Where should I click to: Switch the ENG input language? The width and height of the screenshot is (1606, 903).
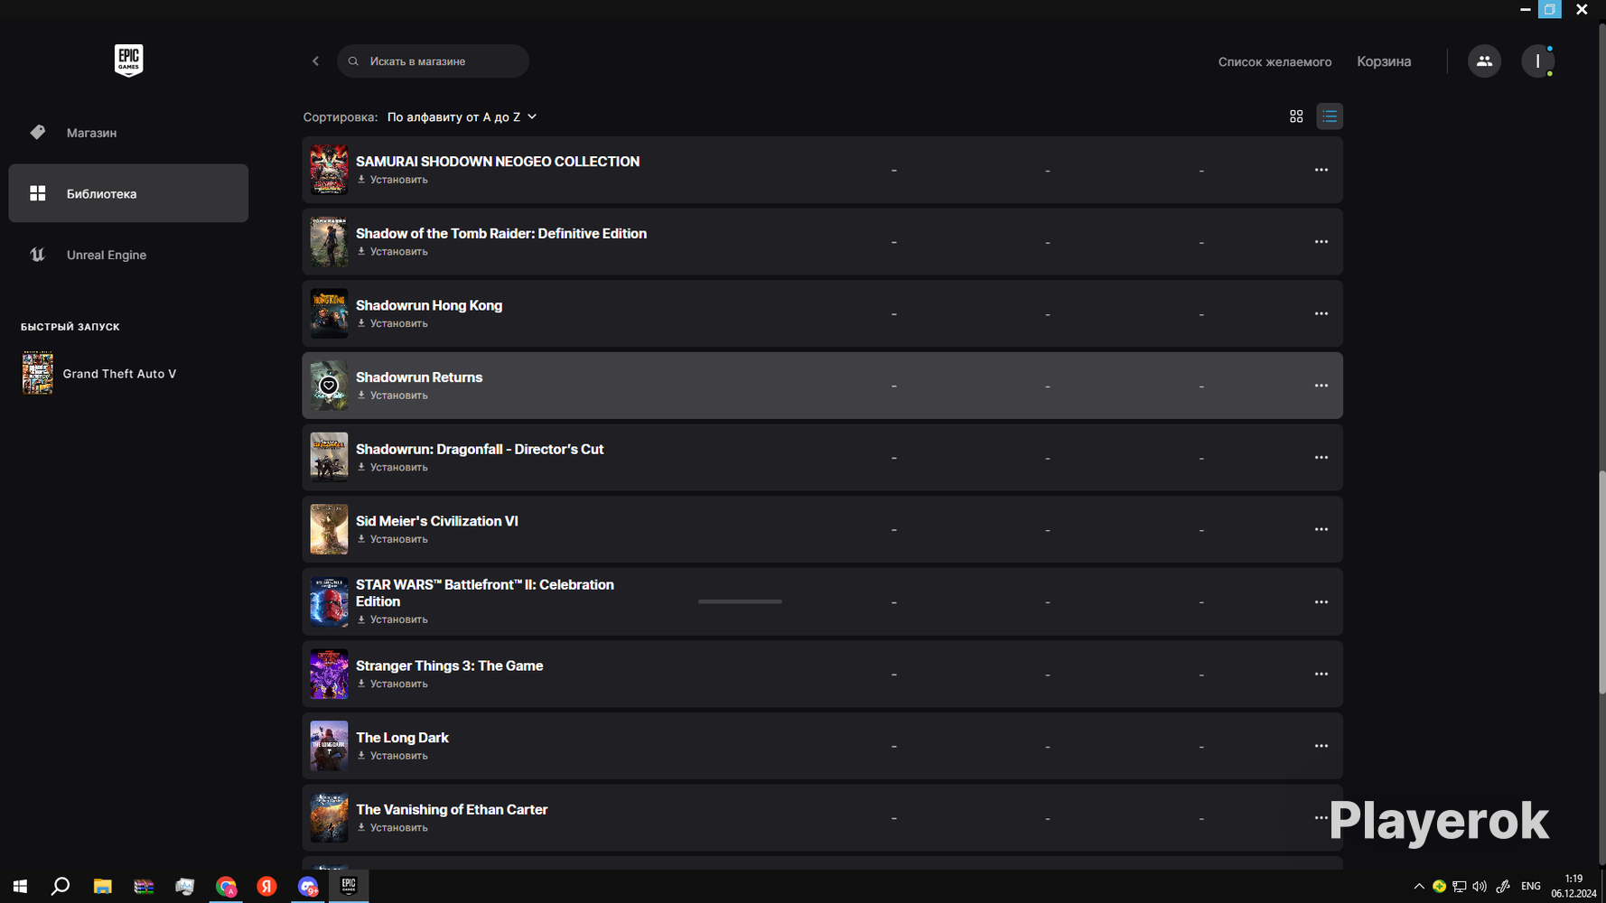(1531, 887)
